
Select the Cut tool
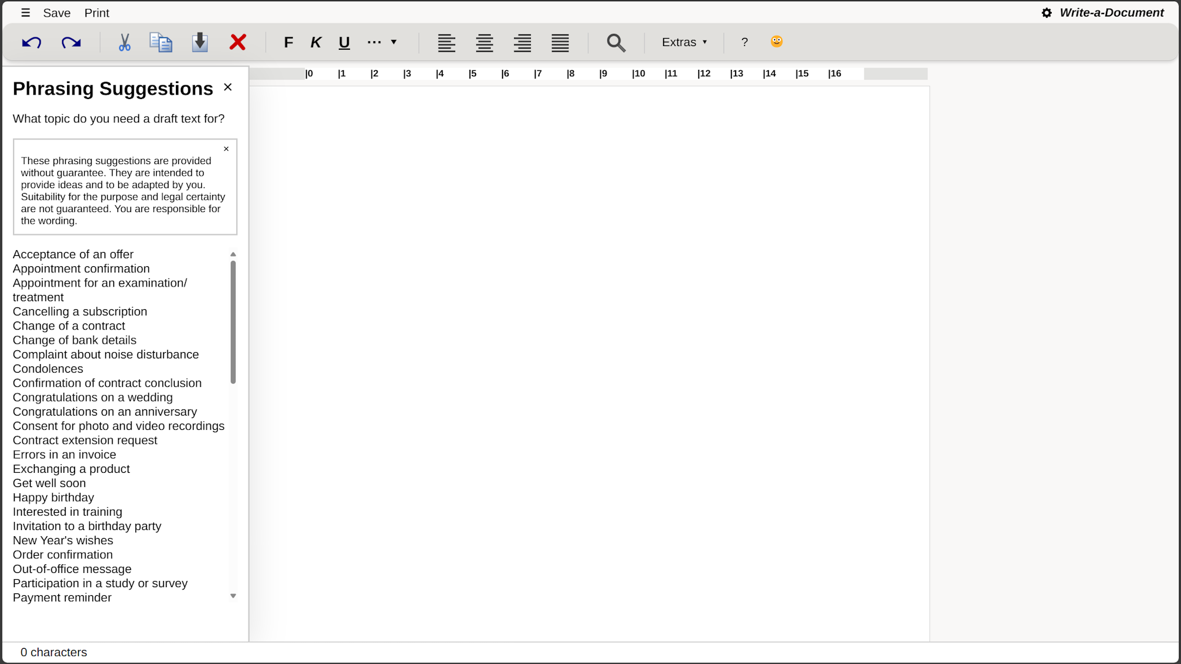click(124, 42)
